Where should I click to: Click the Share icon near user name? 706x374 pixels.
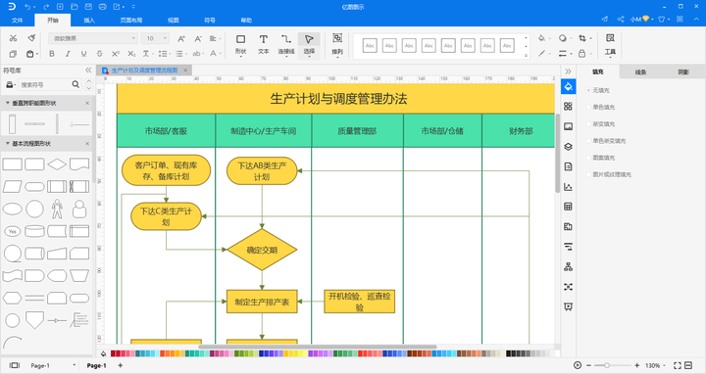click(621, 19)
